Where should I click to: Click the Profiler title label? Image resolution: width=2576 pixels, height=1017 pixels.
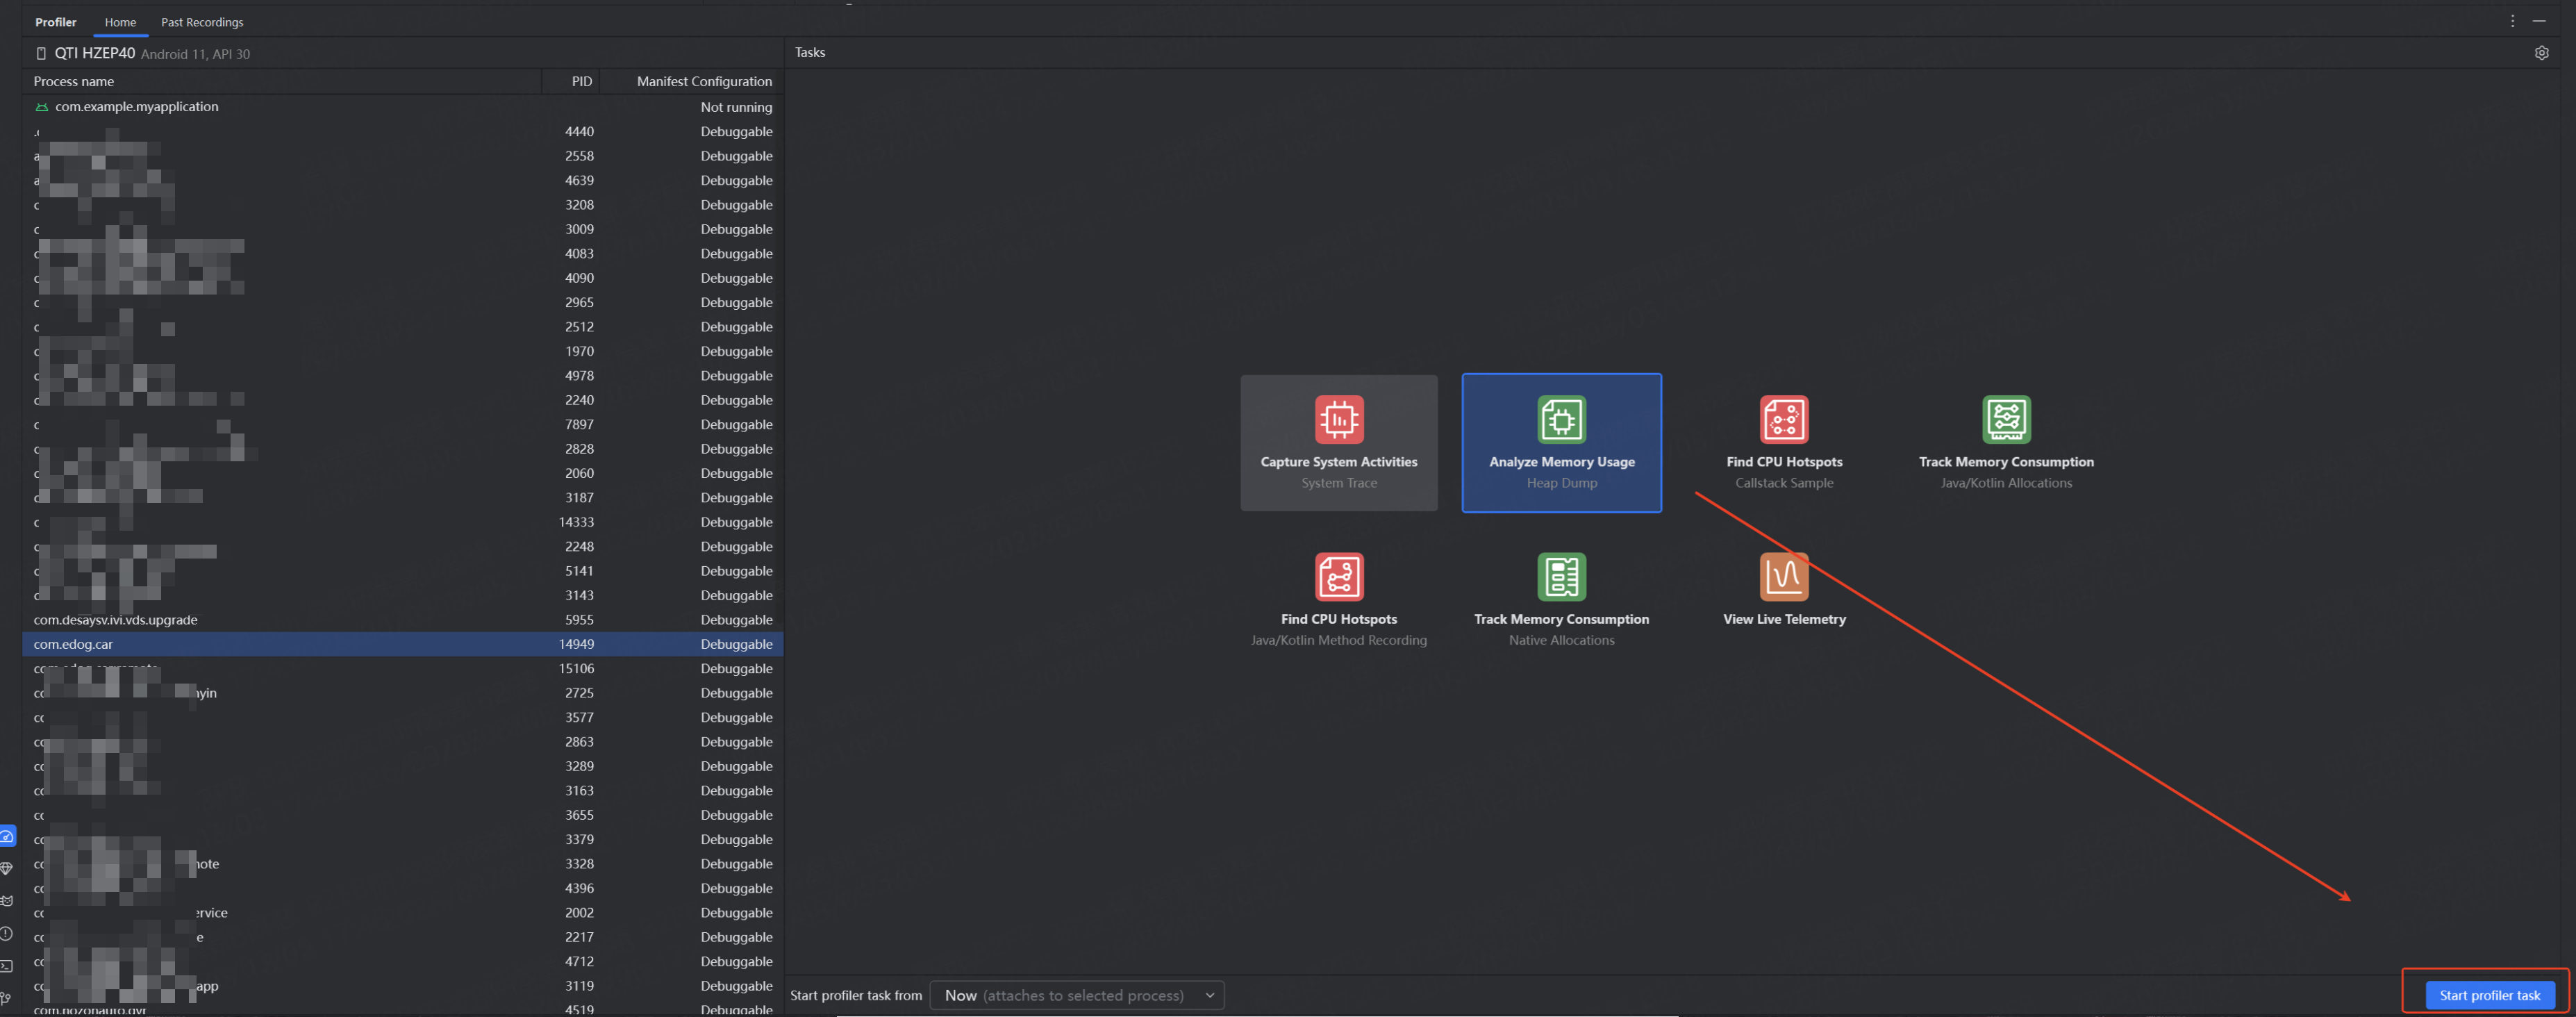(x=56, y=22)
